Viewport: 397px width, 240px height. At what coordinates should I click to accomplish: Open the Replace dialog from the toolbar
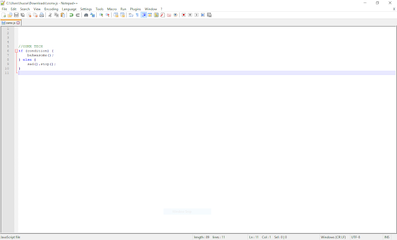click(x=92, y=15)
